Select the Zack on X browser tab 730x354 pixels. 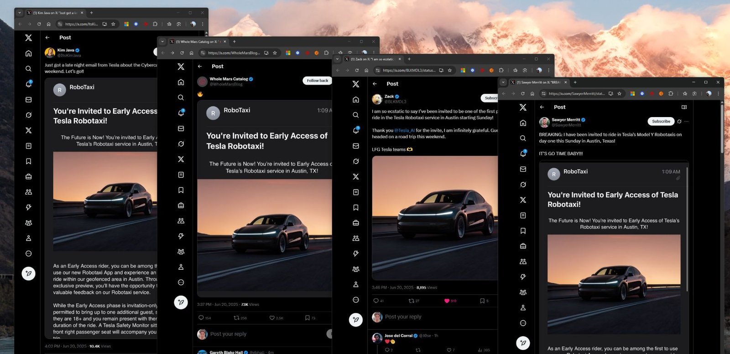pos(373,59)
